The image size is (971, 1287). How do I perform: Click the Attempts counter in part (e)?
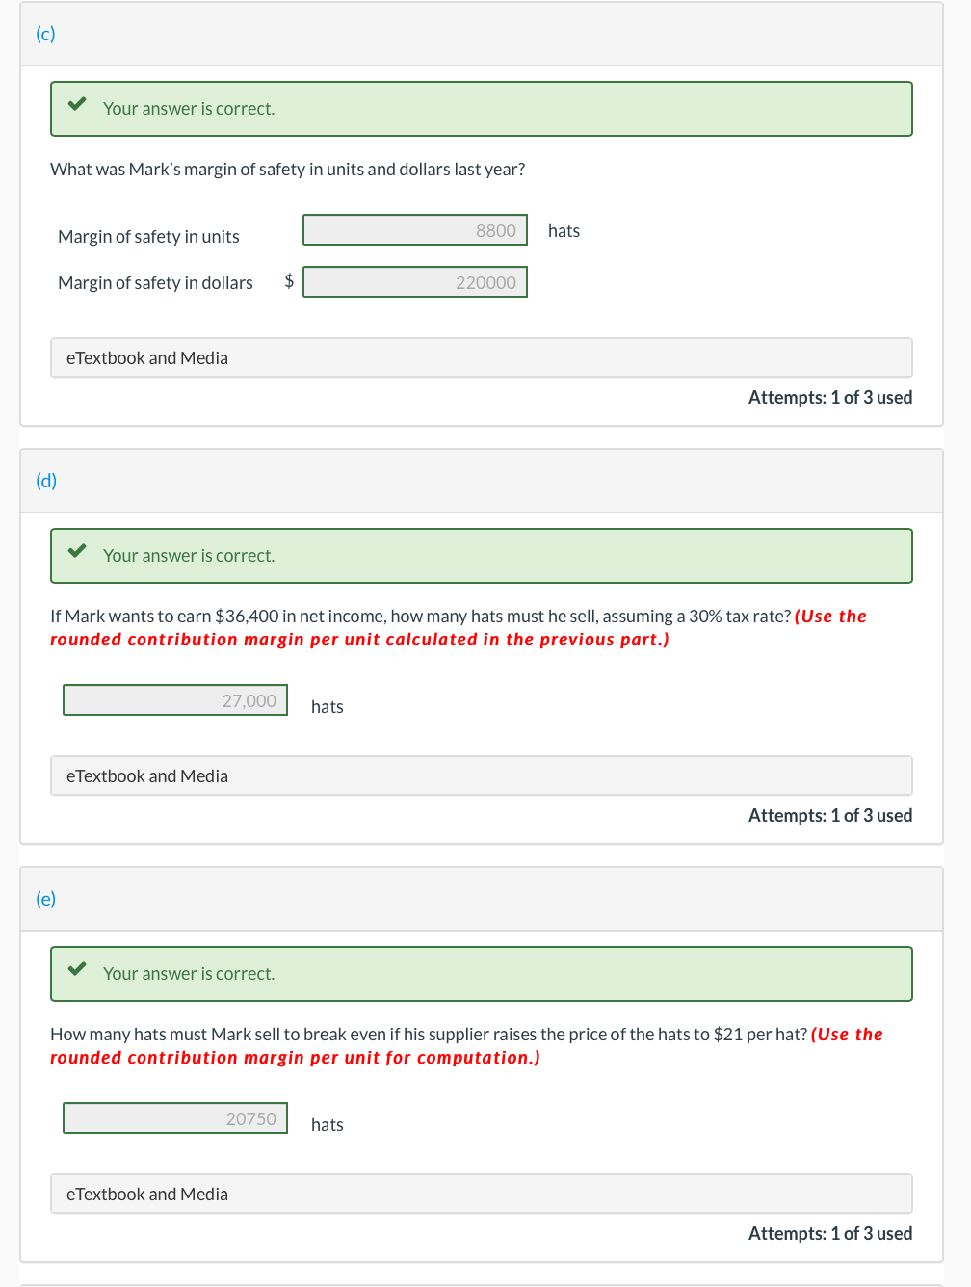[829, 1233]
